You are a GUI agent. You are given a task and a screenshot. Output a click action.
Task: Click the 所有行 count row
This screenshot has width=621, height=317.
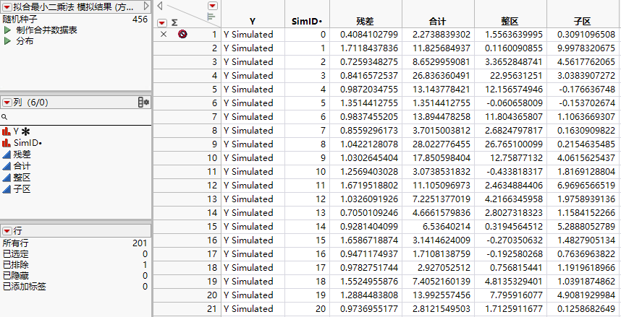point(75,243)
